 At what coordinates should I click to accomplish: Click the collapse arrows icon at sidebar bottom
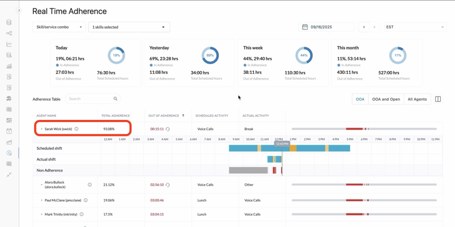pyautogui.click(x=9, y=175)
